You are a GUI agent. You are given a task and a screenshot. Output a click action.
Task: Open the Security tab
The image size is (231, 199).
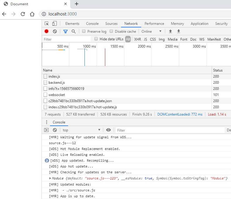point(221,24)
